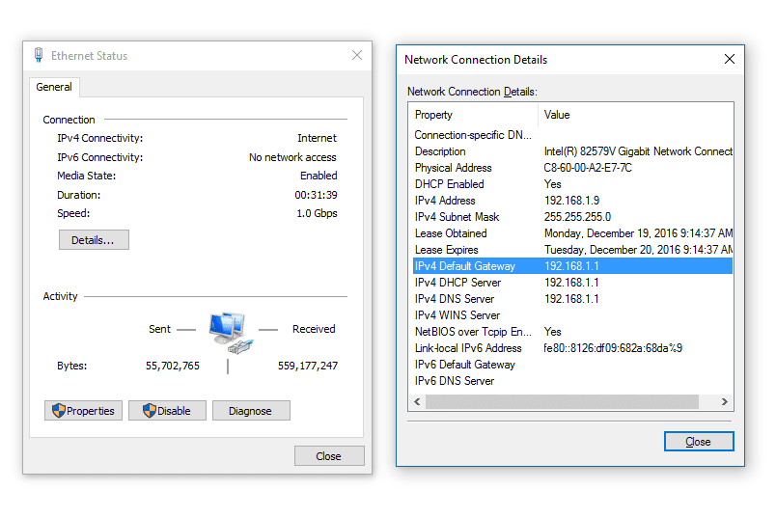Click the Property column header

pos(475,115)
